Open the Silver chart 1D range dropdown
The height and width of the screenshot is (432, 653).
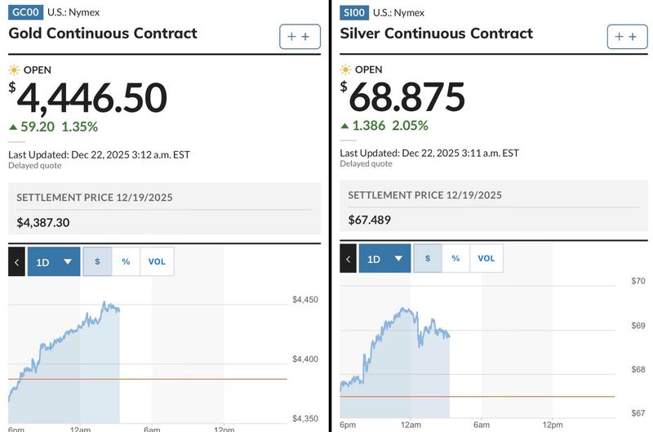tap(384, 259)
